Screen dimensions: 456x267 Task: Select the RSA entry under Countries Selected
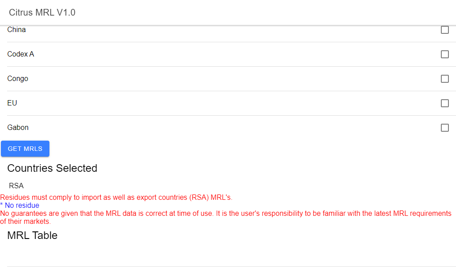16,186
